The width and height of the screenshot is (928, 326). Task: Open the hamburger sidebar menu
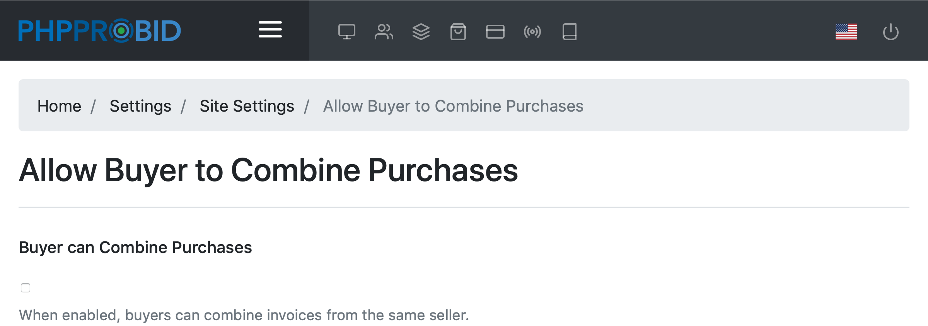[270, 30]
